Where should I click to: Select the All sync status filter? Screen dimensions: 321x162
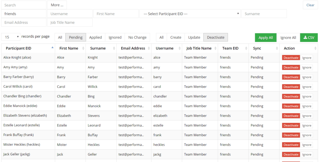[x=60, y=37]
